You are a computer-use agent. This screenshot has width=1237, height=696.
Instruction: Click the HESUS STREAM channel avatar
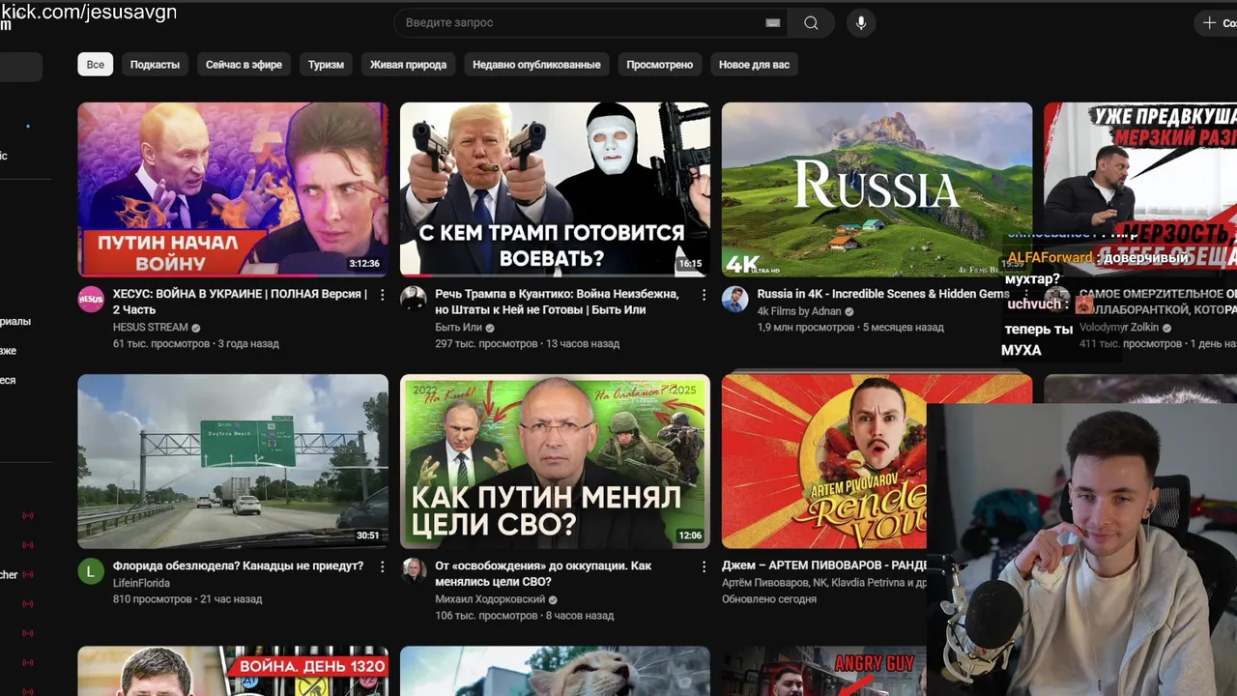91,299
